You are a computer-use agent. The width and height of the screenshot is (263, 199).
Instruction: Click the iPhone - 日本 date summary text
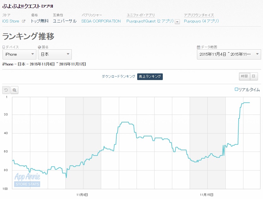[44, 64]
